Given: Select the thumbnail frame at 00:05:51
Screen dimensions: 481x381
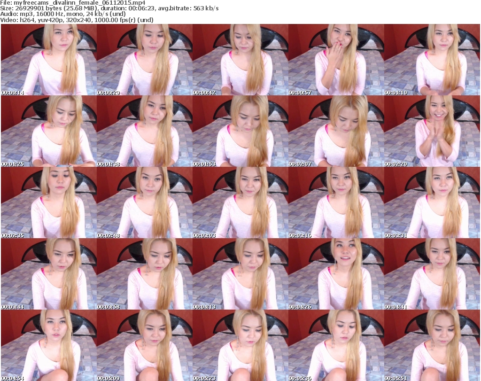Looking at the screenshot, I should [432, 345].
